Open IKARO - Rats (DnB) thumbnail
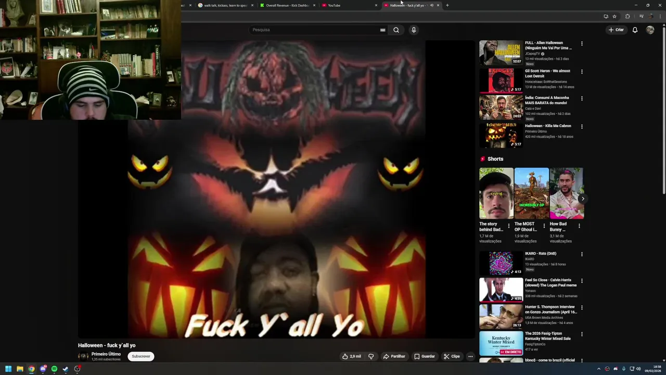Viewport: 666px width, 375px height. [501, 263]
